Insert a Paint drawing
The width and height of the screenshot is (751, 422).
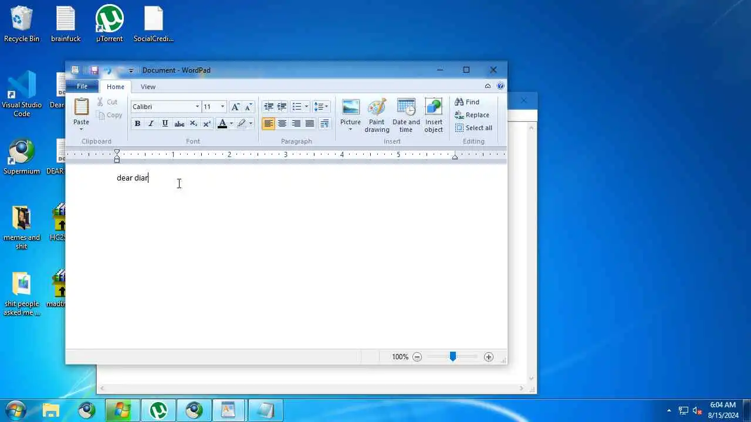(377, 115)
